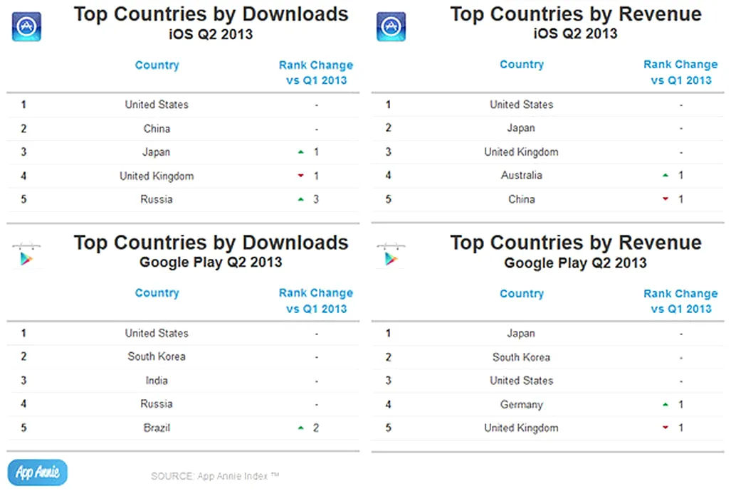Click the SOURCE: App Annie Index text
Viewport: 731px width, 498px height.
(214, 476)
